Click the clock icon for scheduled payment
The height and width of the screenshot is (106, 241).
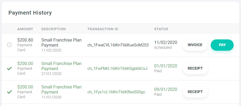pyautogui.click(x=9, y=45)
